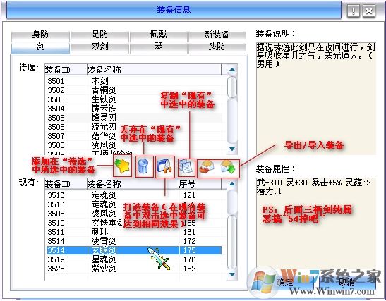Screen dimensions: 386x301
Task: Click up arrow of 待选 list scrollbar
Action: click(232, 70)
